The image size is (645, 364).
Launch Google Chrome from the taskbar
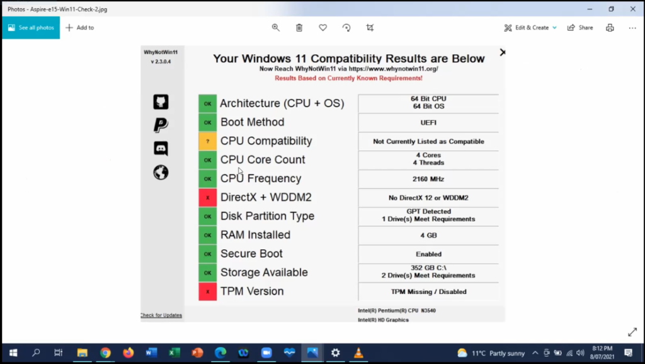[105, 353]
